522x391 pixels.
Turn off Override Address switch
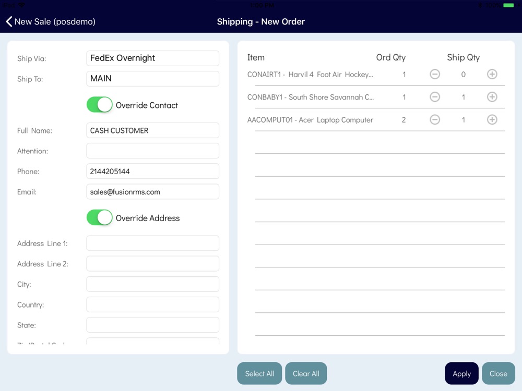tap(99, 218)
